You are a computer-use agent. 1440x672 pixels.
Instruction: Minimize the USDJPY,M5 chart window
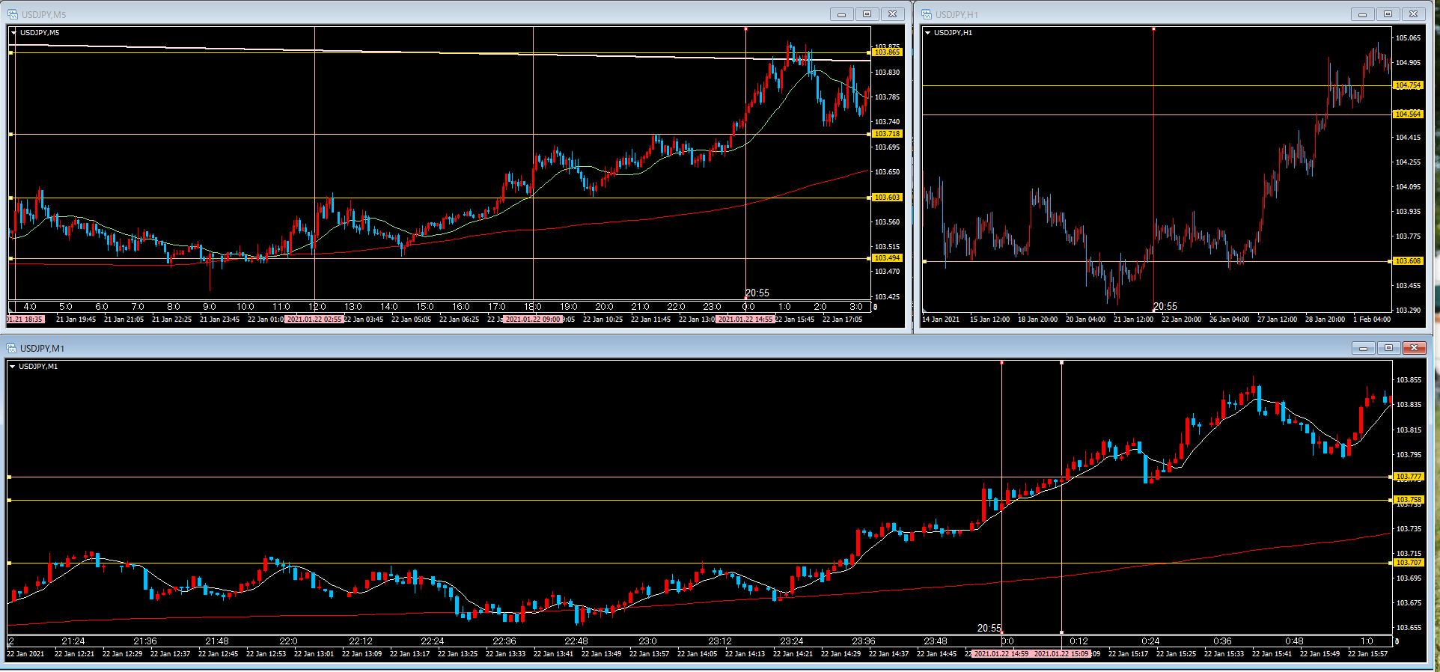841,14
